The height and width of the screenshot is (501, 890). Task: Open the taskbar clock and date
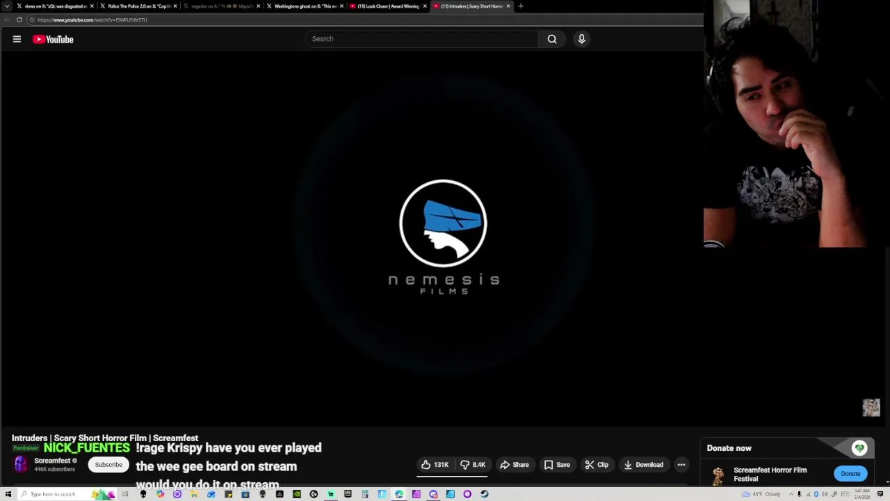[x=862, y=494]
